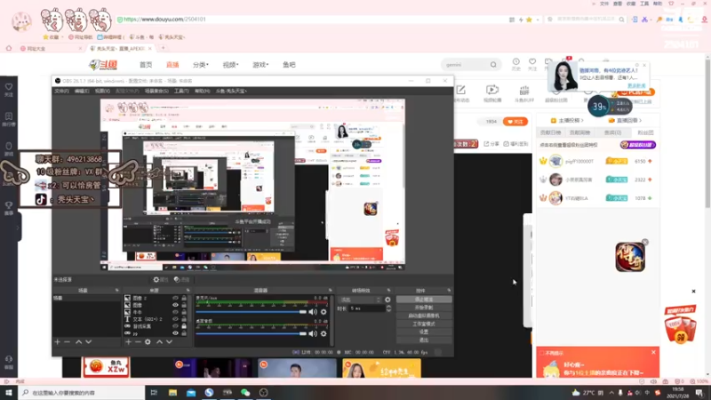Click 开始录制 button in OBS controls
Viewport: 711px width, 400px height.
424,308
